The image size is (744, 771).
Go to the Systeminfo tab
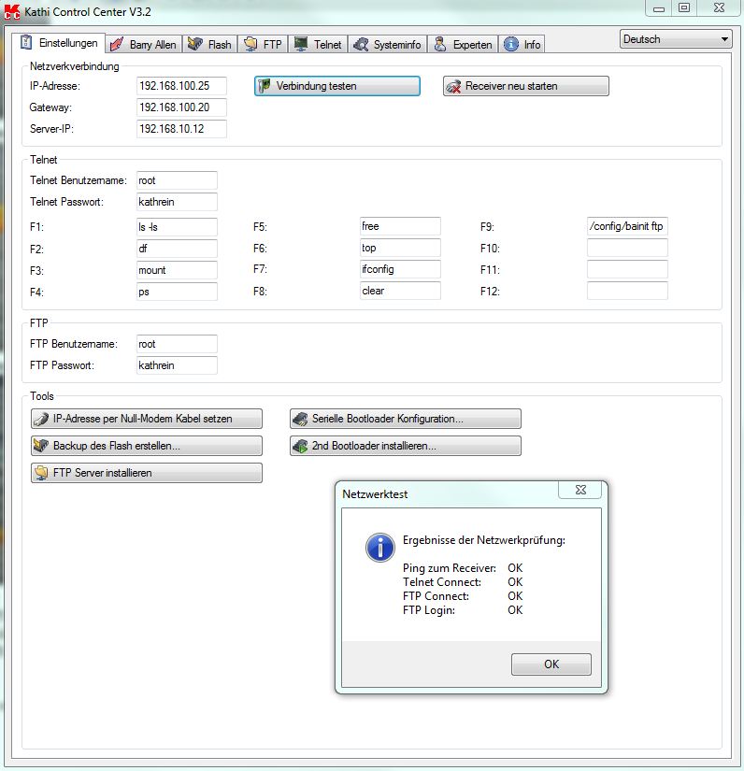[388, 44]
